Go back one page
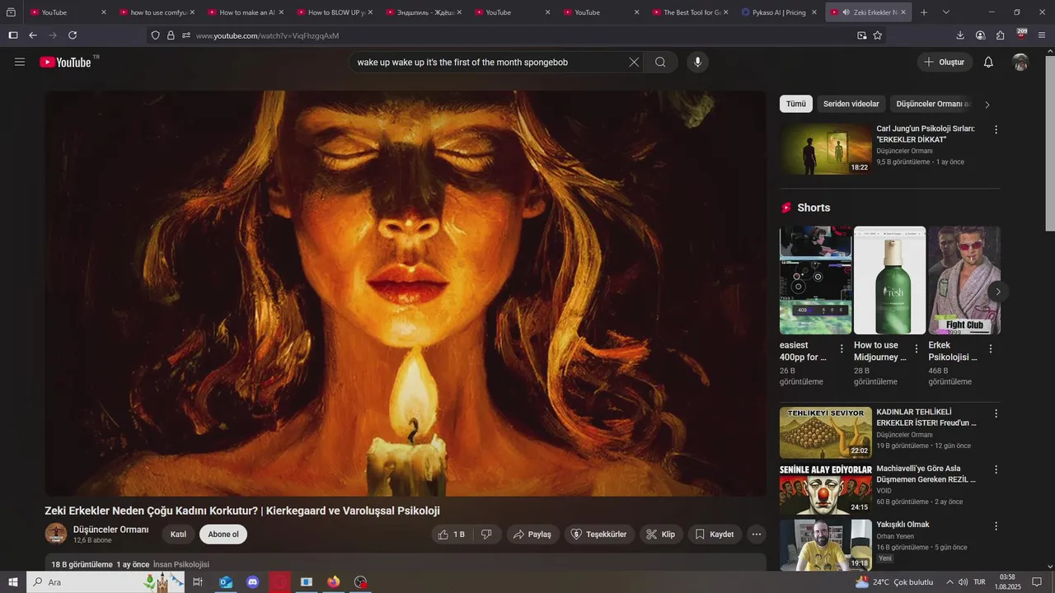 [33, 35]
